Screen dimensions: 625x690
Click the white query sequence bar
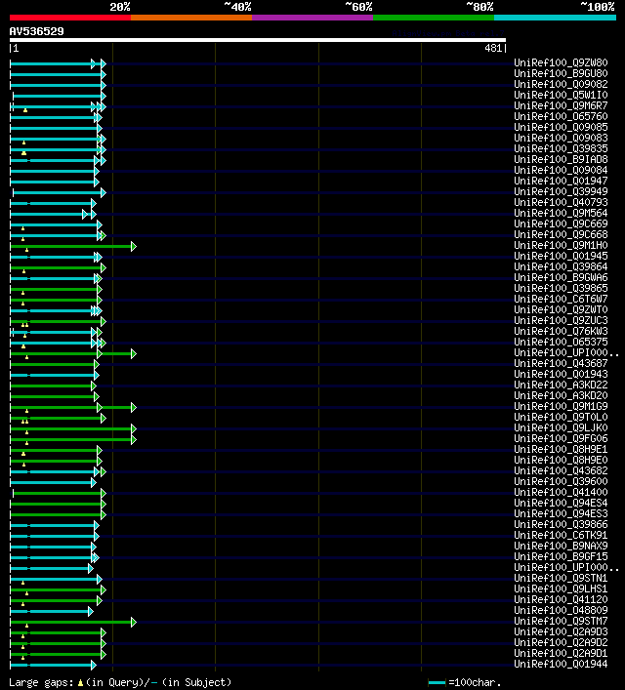[x=258, y=40]
